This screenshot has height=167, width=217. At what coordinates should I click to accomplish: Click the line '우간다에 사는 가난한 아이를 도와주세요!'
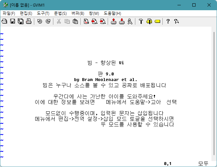pyautogui.click(x=104, y=97)
